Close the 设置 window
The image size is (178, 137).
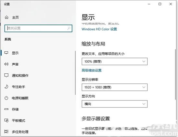[x=171, y=4]
